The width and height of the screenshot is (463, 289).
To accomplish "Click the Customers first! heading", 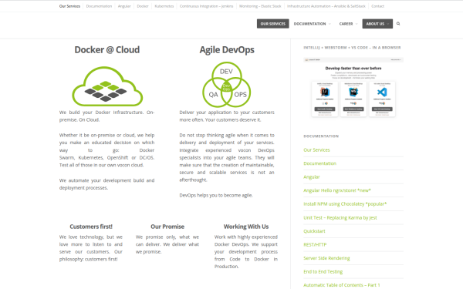I will (91, 227).
